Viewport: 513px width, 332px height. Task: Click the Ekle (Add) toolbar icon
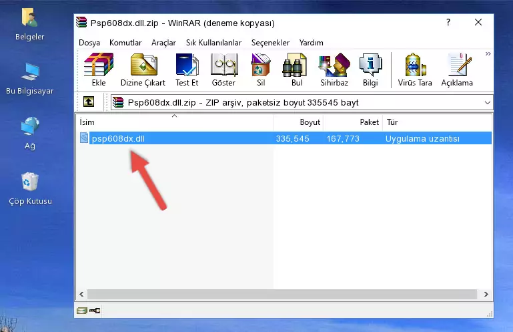tap(99, 70)
